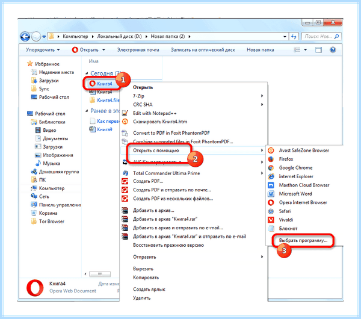
Task: Click Новая папка toolbar button
Action: click(x=261, y=50)
